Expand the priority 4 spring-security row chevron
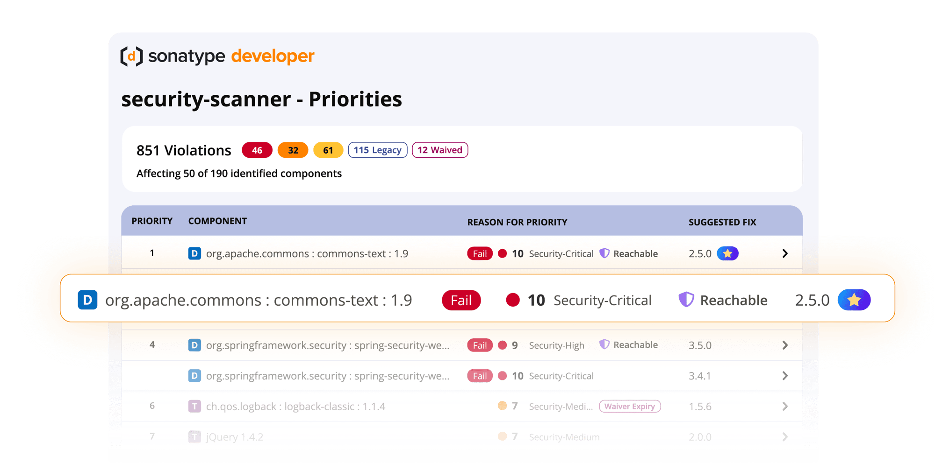 click(785, 345)
